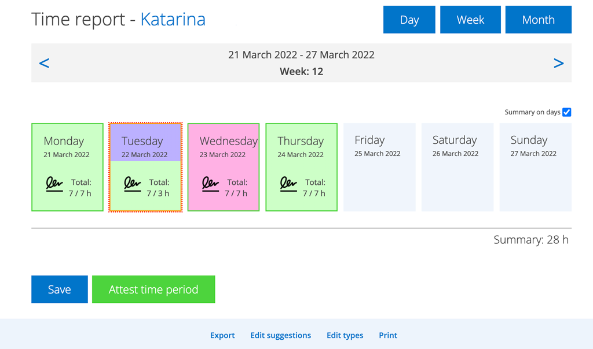
Task: Switch to Week view
Action: pos(470,20)
